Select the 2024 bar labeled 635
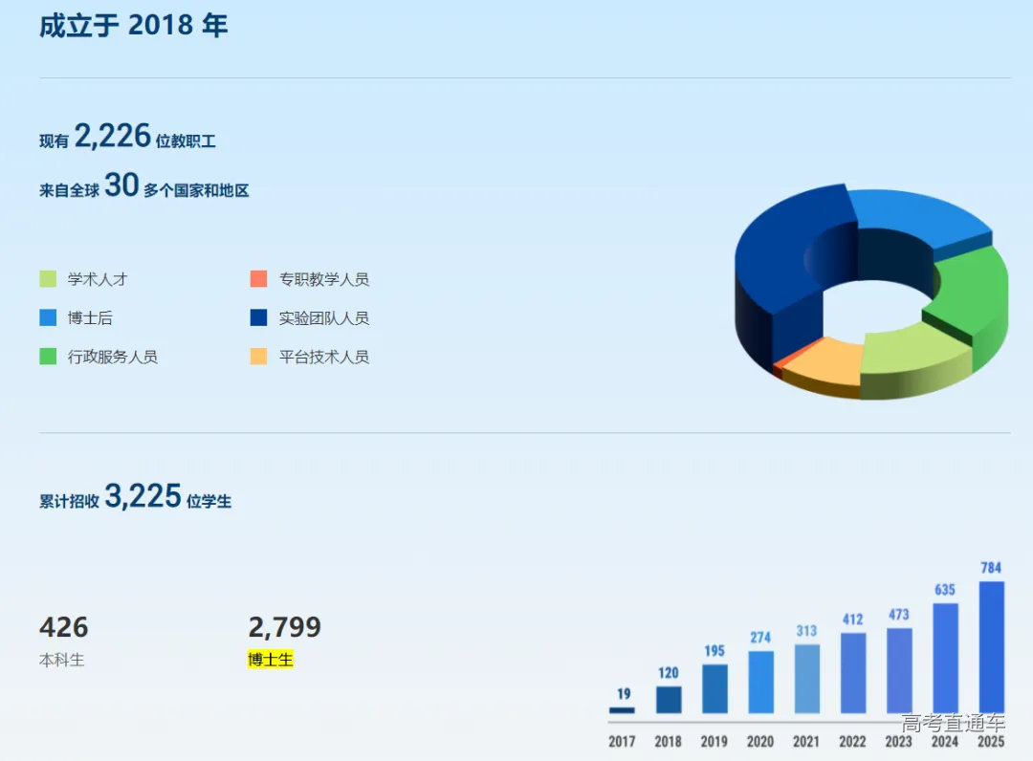The image size is (1033, 761). click(x=945, y=658)
